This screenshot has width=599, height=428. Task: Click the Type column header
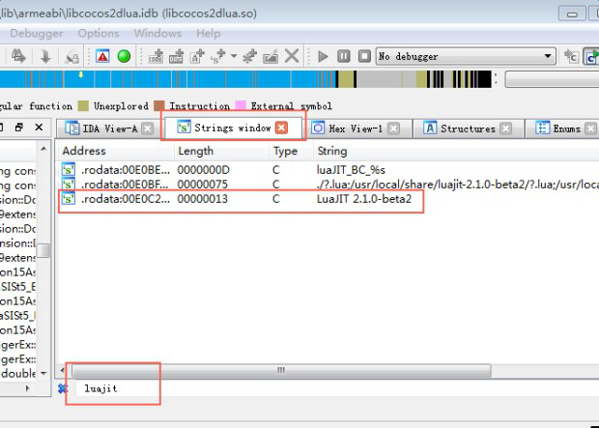291,151
